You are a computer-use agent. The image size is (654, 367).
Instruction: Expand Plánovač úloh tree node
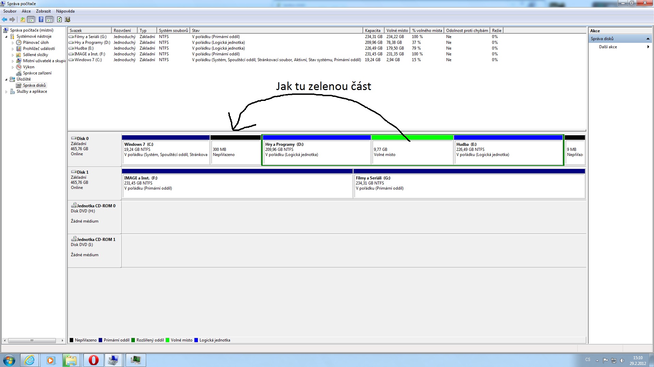point(13,43)
